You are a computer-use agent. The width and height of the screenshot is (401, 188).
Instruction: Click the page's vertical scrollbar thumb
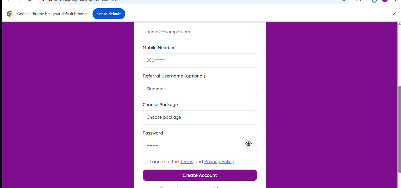coord(399,129)
